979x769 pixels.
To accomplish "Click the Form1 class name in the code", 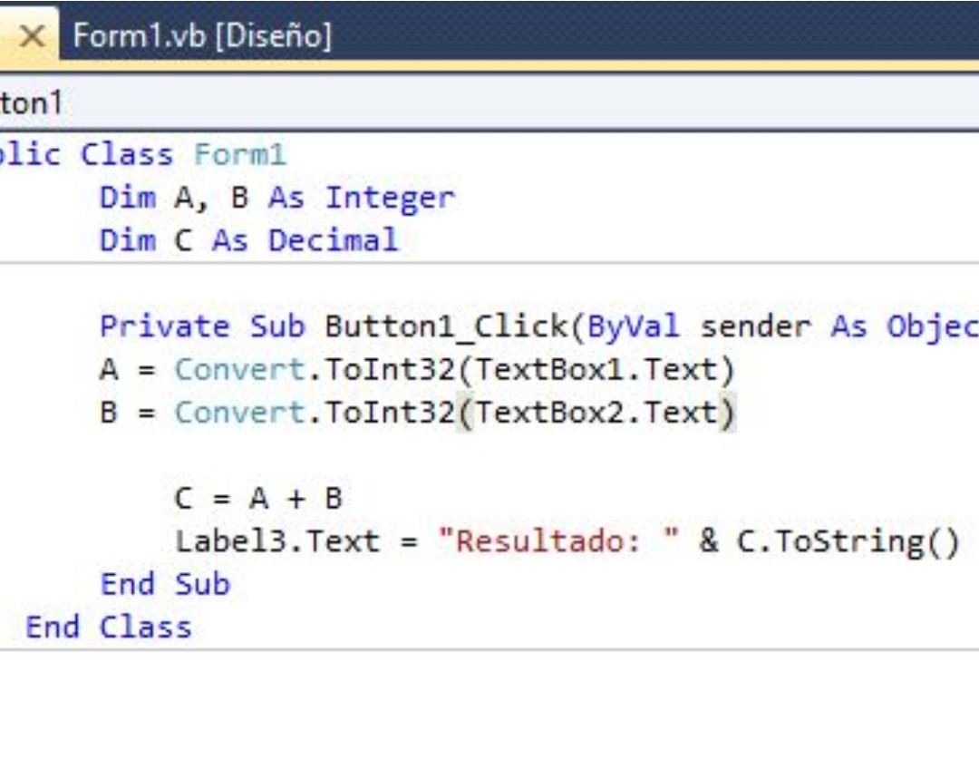I will (x=239, y=154).
